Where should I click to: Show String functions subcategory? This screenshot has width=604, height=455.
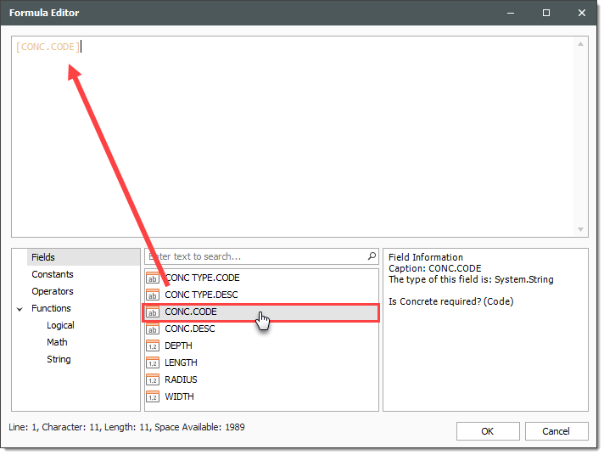[59, 359]
